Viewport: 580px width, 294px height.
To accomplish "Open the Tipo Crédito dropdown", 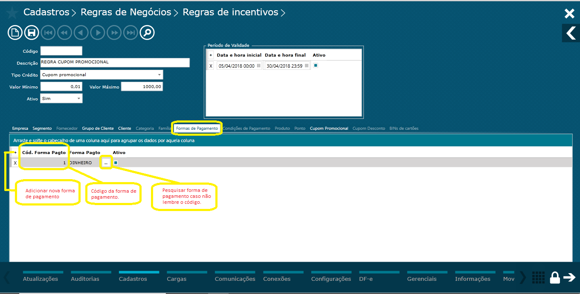I will pos(160,74).
